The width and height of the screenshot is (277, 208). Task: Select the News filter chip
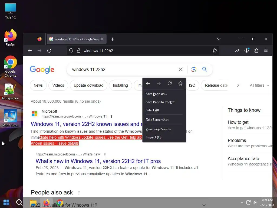click(x=38, y=85)
